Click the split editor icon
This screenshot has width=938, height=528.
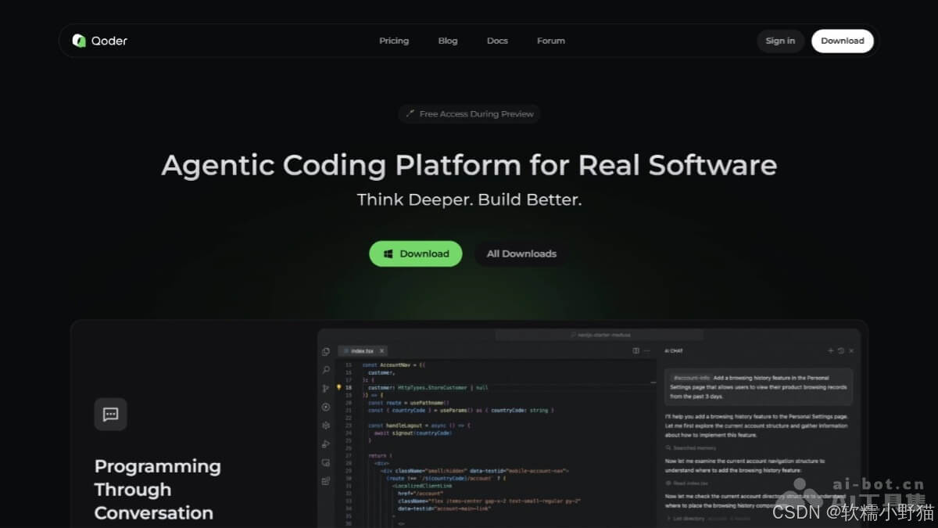(x=636, y=351)
